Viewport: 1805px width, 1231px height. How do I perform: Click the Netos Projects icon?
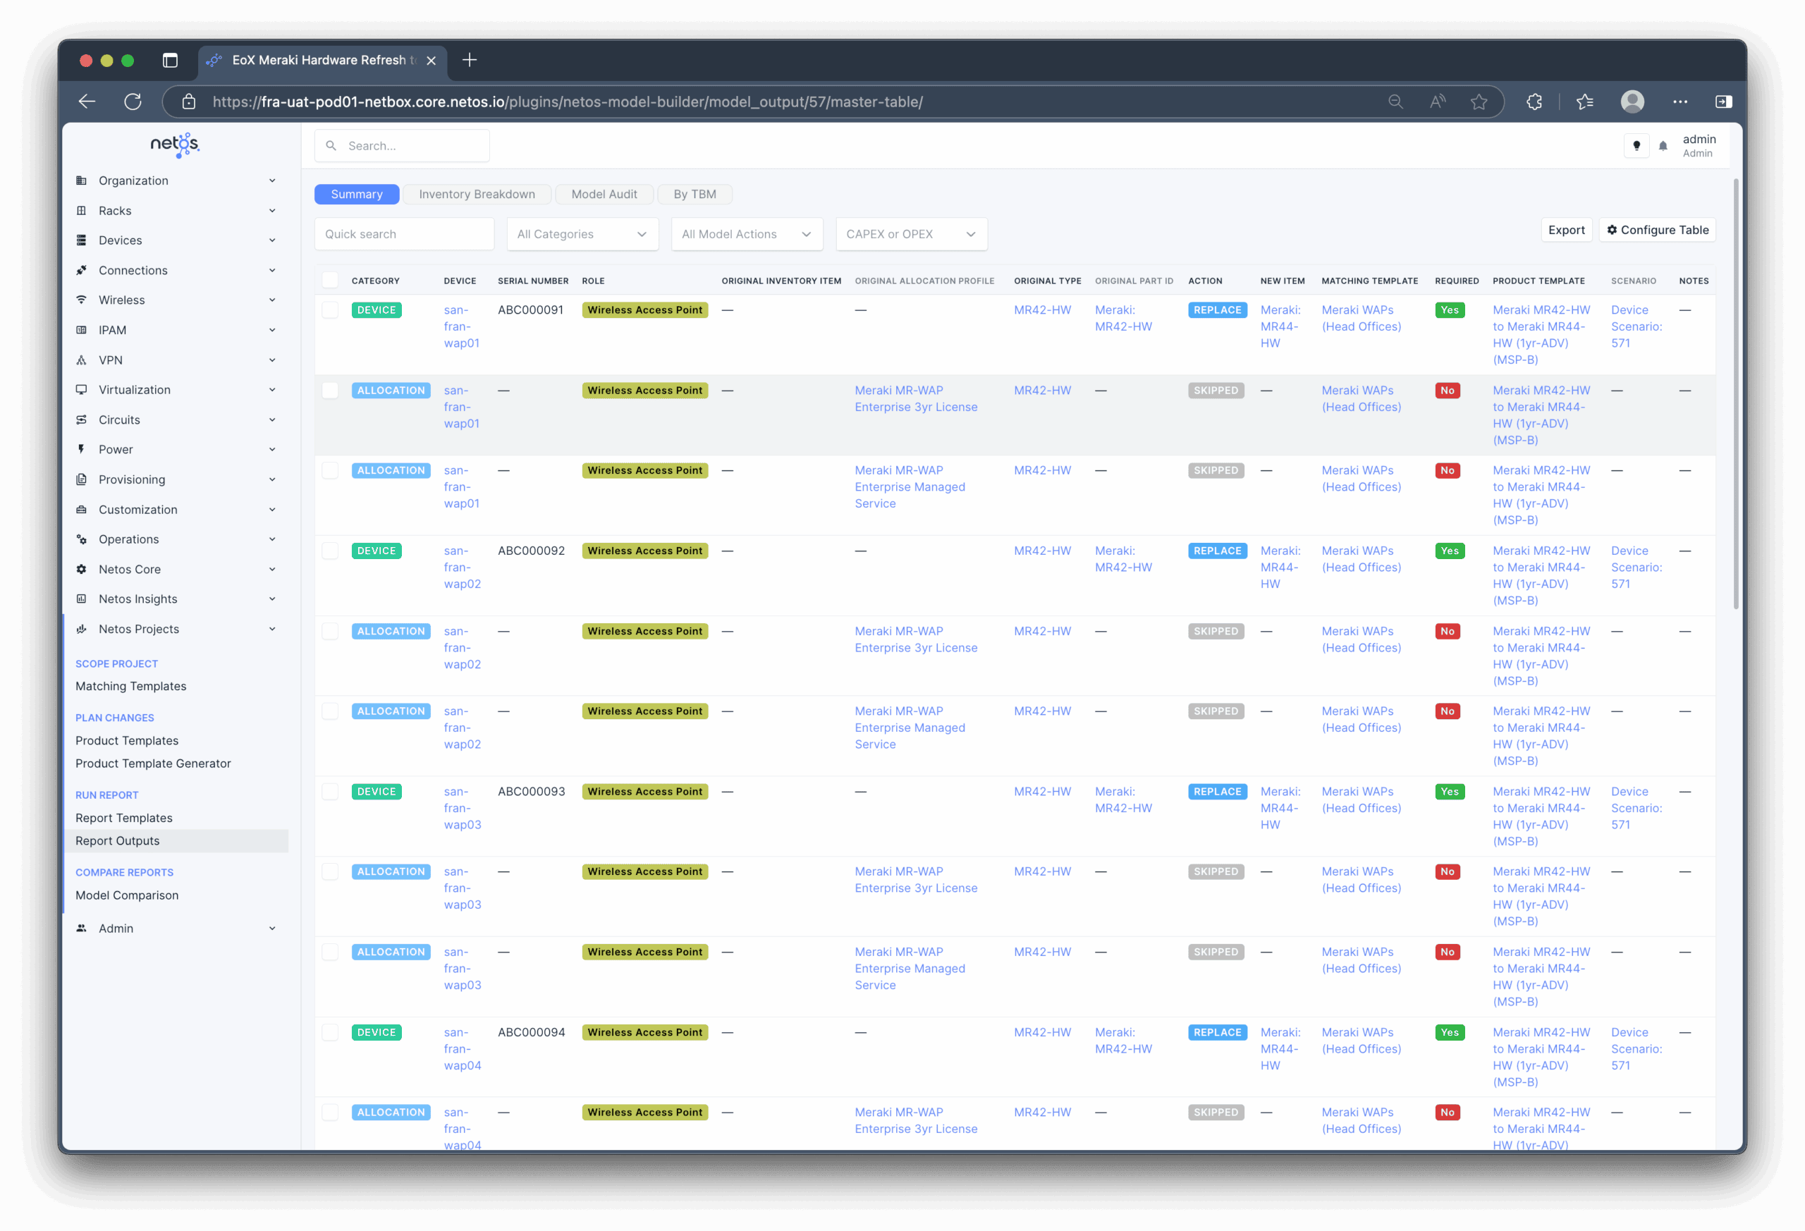click(x=82, y=629)
